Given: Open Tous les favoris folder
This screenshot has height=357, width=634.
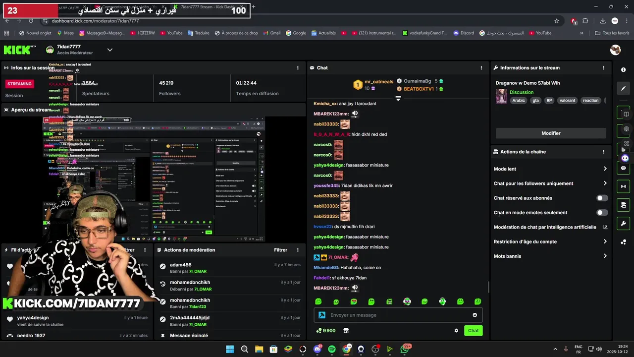Looking at the screenshot, I should pyautogui.click(x=612, y=33).
